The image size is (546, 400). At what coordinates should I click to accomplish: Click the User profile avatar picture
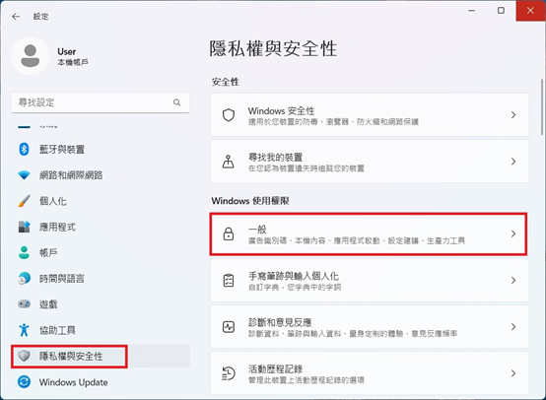tap(31, 56)
